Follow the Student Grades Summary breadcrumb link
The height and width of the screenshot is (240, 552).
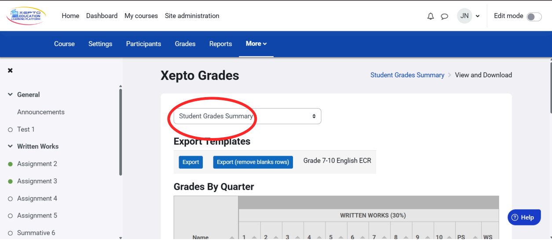(x=407, y=75)
